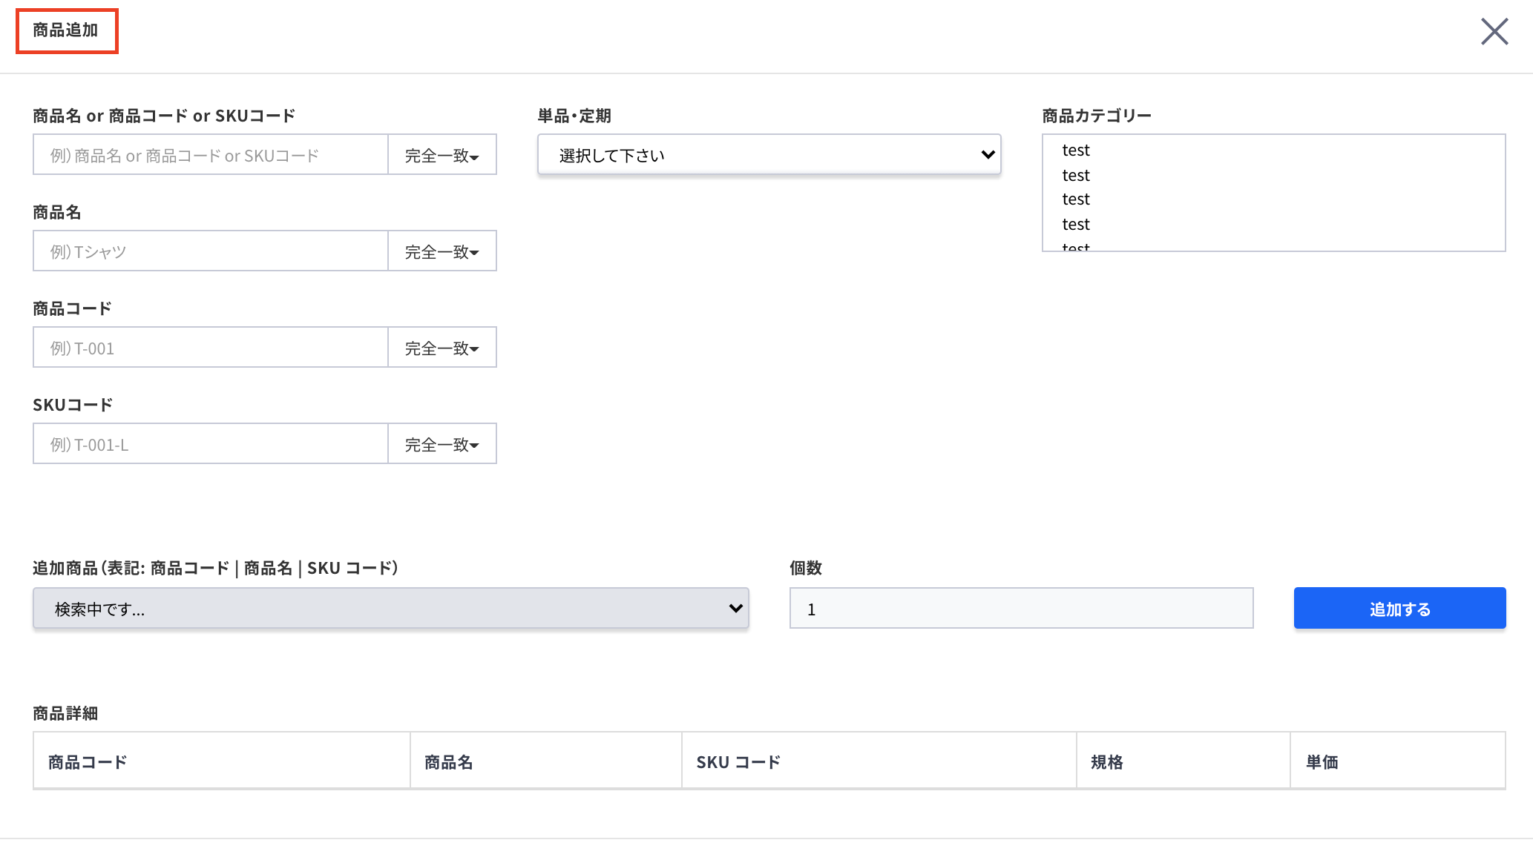Screen dimensions: 1533x860
Task: Close the 商品追加 dialog with the X icon
Action: 1494,31
